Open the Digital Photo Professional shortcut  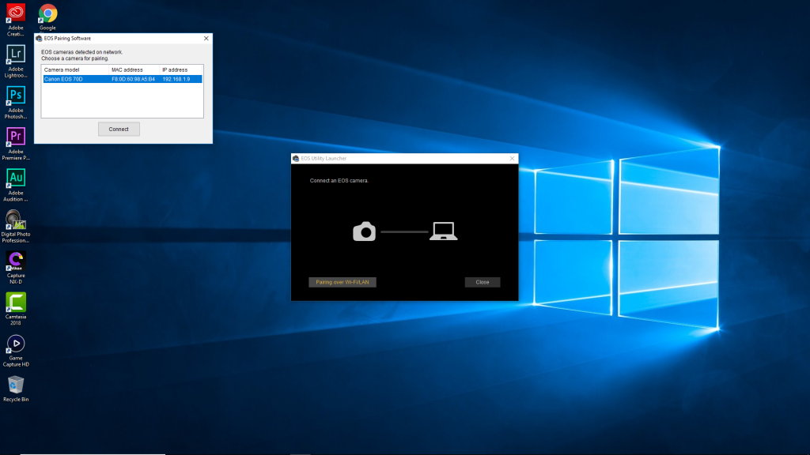tap(16, 220)
